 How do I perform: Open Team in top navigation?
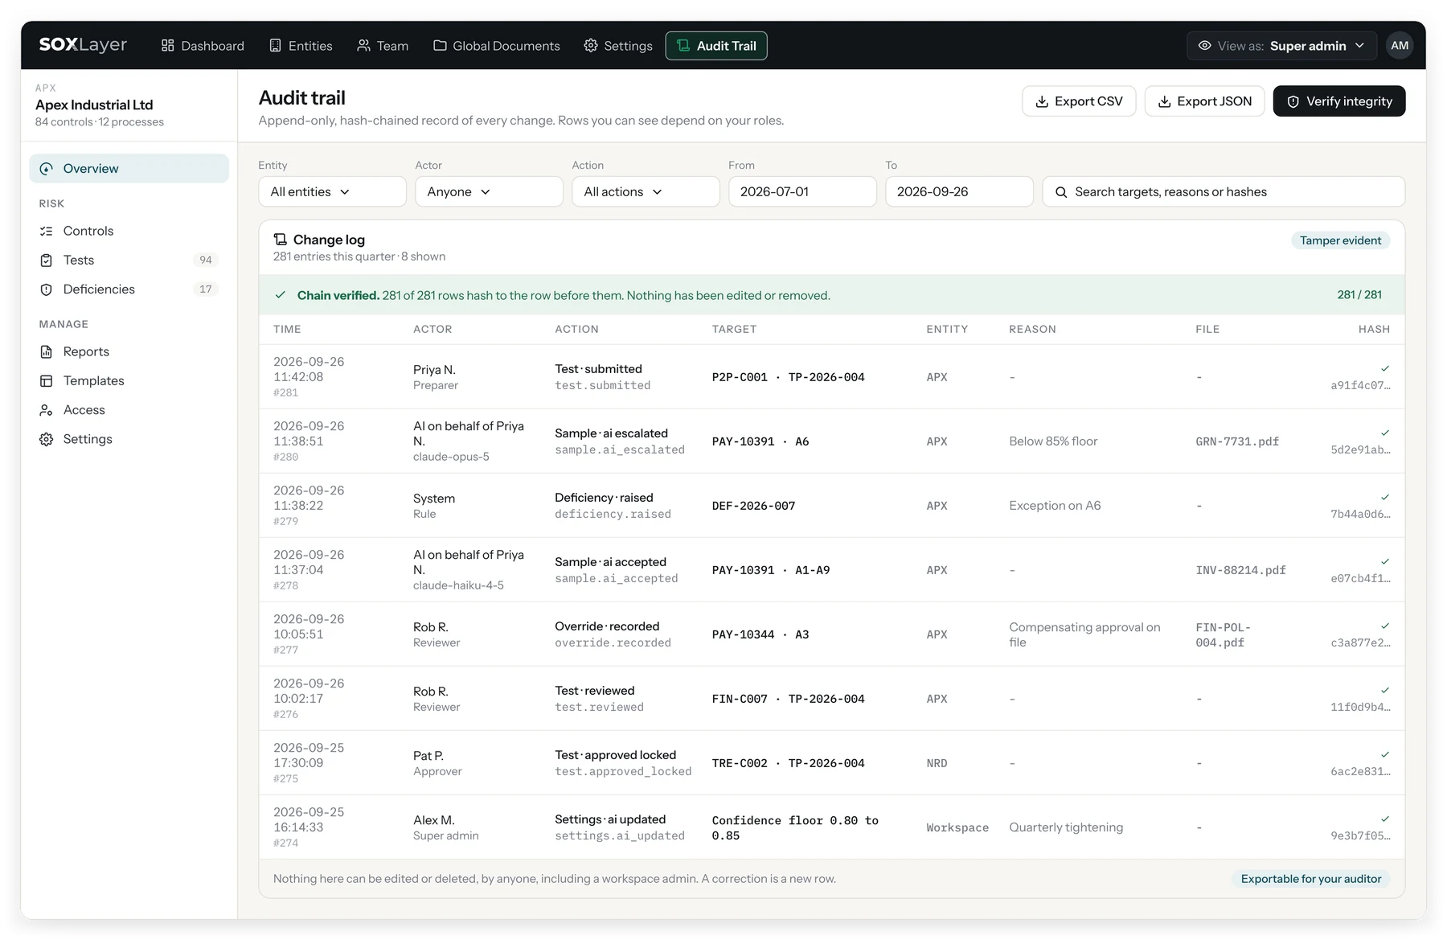click(383, 46)
